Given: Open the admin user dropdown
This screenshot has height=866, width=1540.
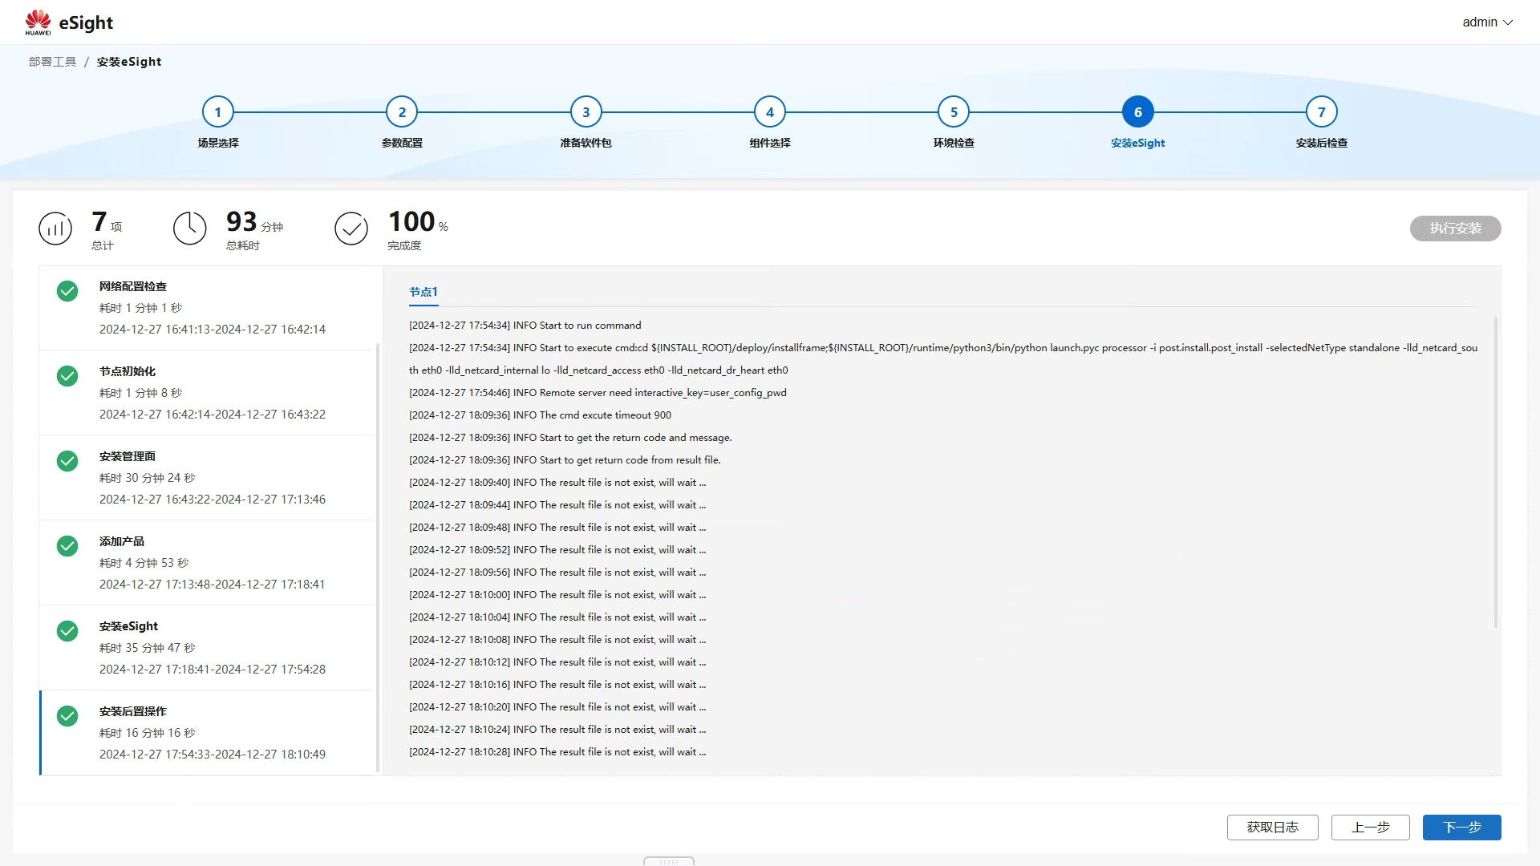Looking at the screenshot, I should click(1486, 22).
